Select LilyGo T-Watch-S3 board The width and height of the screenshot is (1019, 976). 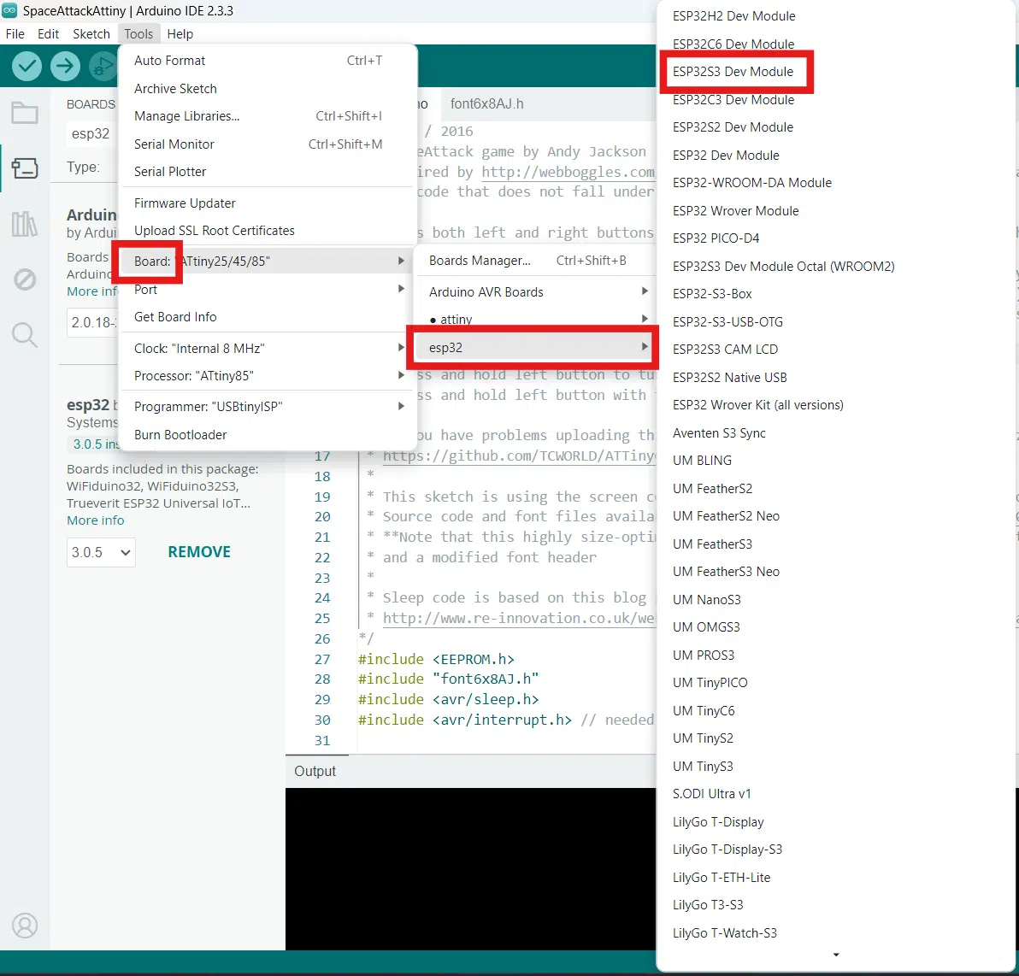[x=725, y=933]
